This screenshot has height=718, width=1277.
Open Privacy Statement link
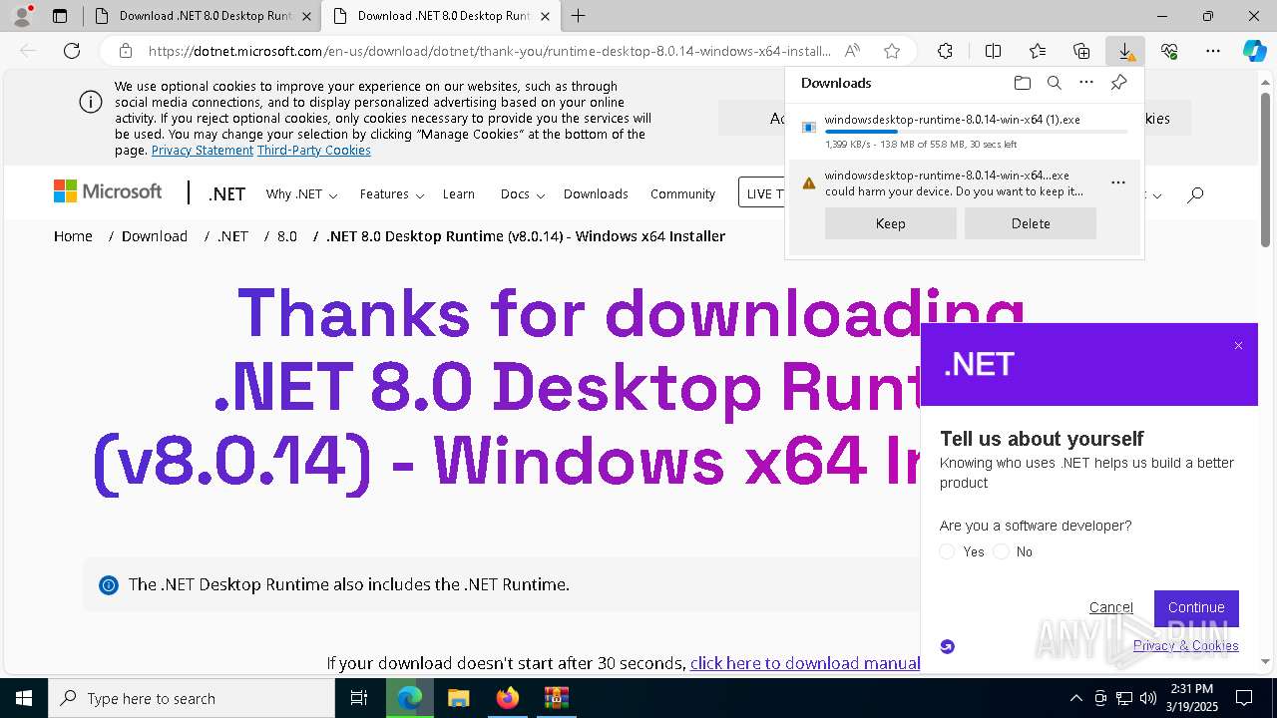click(203, 151)
